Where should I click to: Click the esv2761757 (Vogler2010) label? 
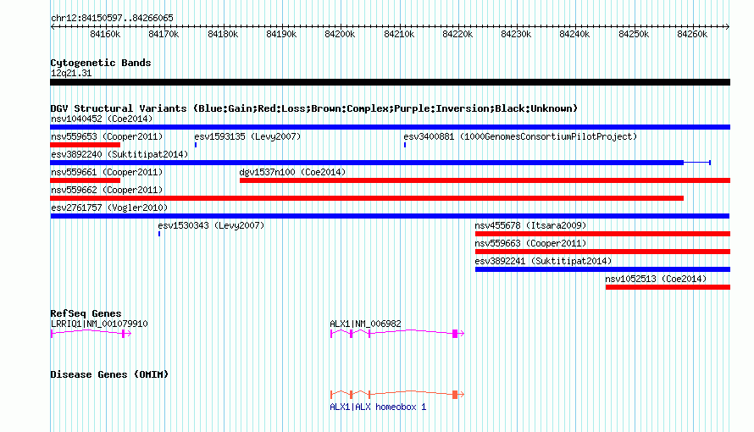[109, 208]
